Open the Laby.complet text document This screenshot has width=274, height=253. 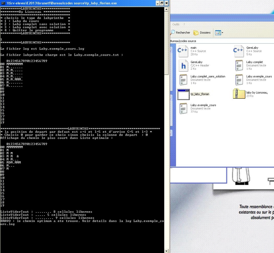(x=238, y=65)
